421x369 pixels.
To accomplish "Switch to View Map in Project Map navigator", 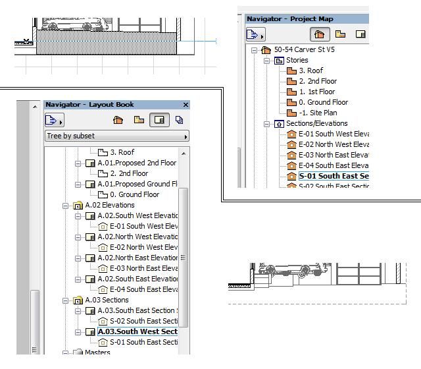I will click(x=340, y=34).
